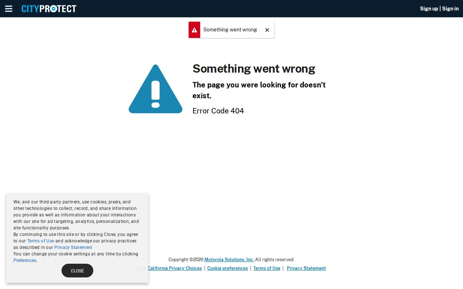Viewport: 463px width, 289px height.
Task: Select the 'Something went wrong' heading
Action: (x=254, y=69)
